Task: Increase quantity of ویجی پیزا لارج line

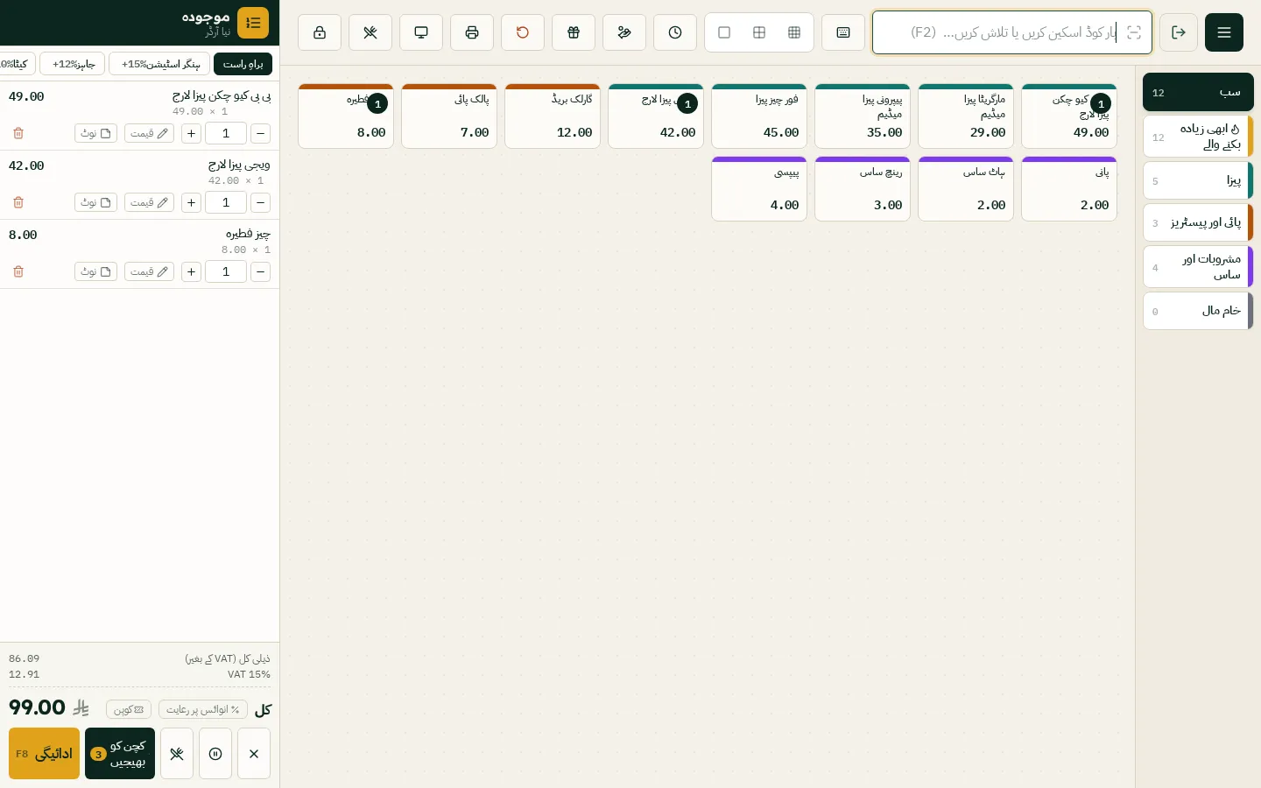Action: 192,202
